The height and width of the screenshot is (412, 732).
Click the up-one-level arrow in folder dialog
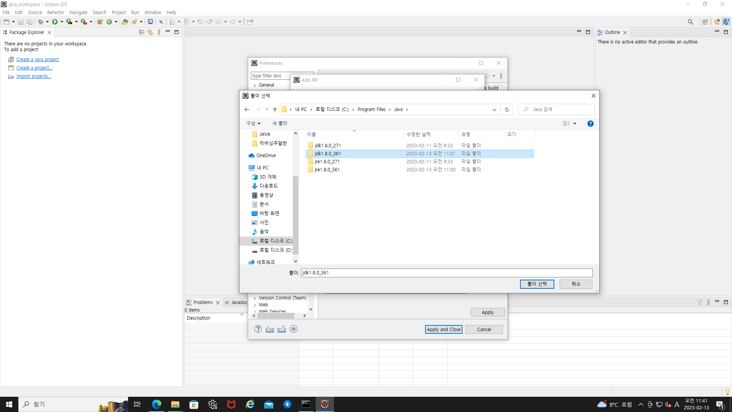274,109
